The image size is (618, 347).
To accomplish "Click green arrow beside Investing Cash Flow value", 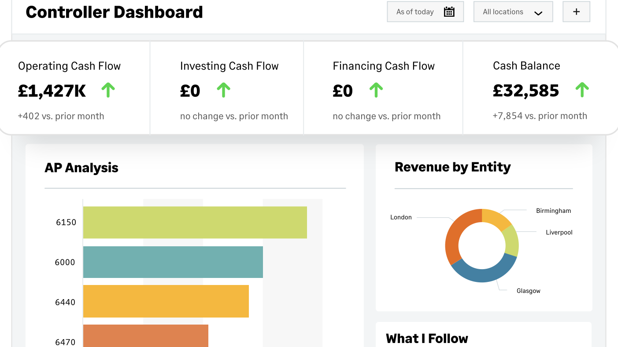I will (223, 90).
